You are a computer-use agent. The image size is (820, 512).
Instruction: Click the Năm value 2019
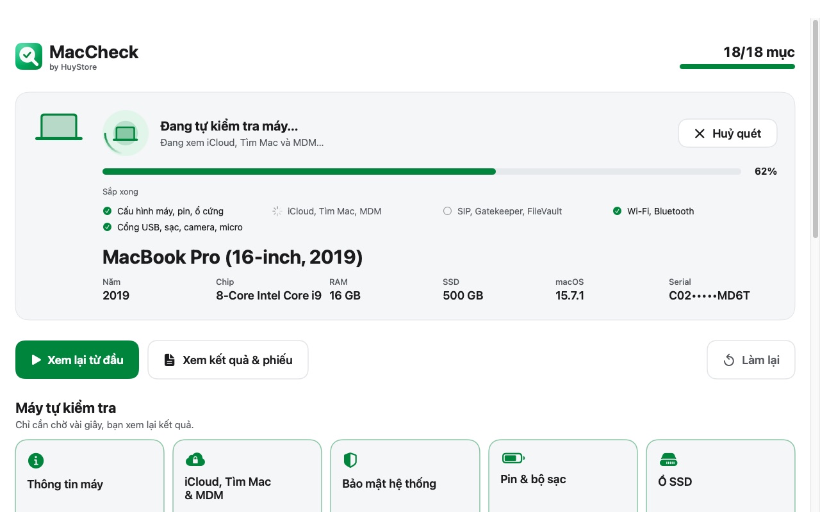pyautogui.click(x=116, y=296)
